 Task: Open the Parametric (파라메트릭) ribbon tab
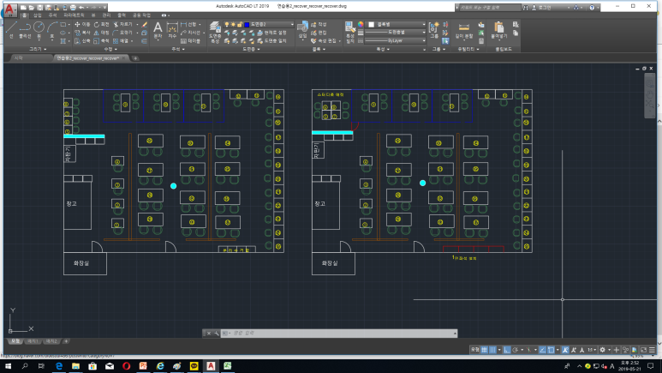74,15
